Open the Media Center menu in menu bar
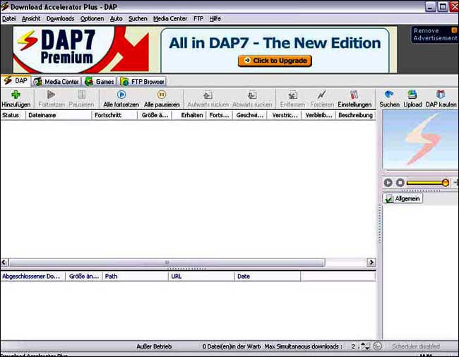Viewport: 459px width, 357px height. click(x=170, y=19)
